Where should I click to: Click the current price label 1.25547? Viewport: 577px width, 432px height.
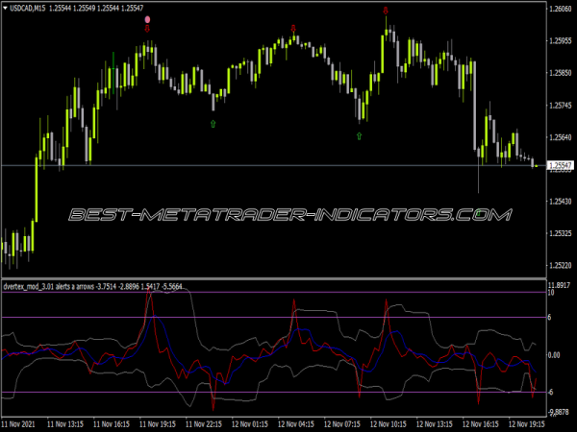click(x=561, y=166)
